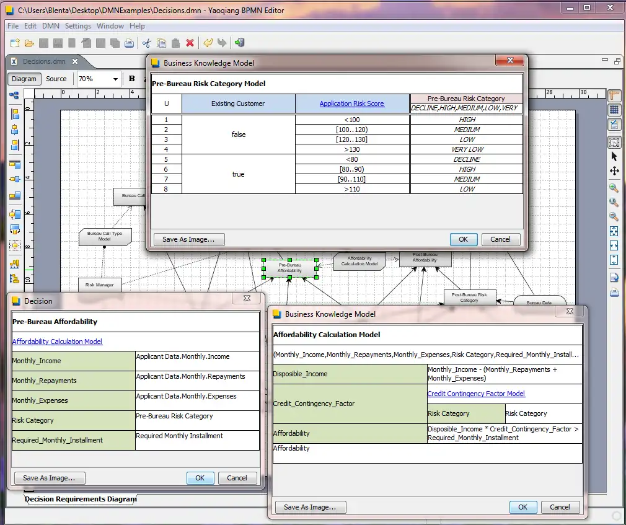Close the Decisions.dmn document tab
The width and height of the screenshot is (626, 525).
click(x=75, y=61)
